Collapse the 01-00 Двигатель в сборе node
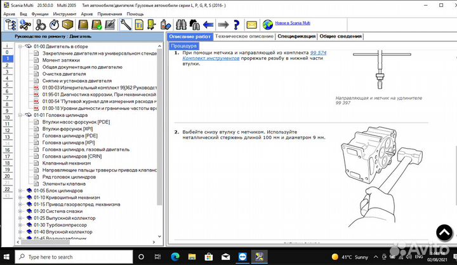The width and height of the screenshot is (457, 265). 20,46
